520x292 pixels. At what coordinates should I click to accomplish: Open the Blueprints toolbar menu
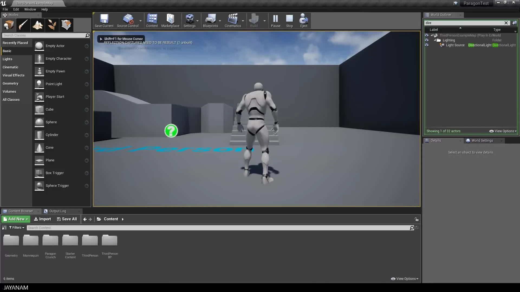[211, 20]
